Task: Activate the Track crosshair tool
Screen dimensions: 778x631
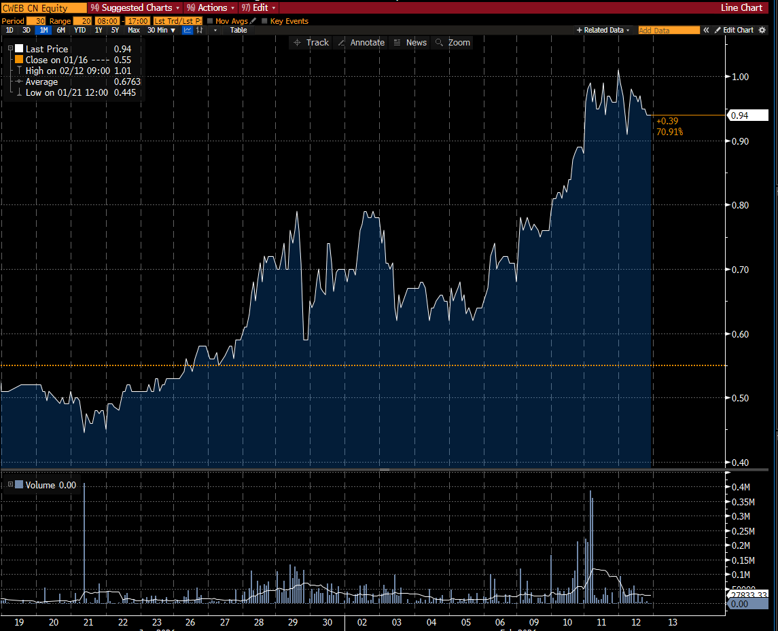Action: pos(311,43)
